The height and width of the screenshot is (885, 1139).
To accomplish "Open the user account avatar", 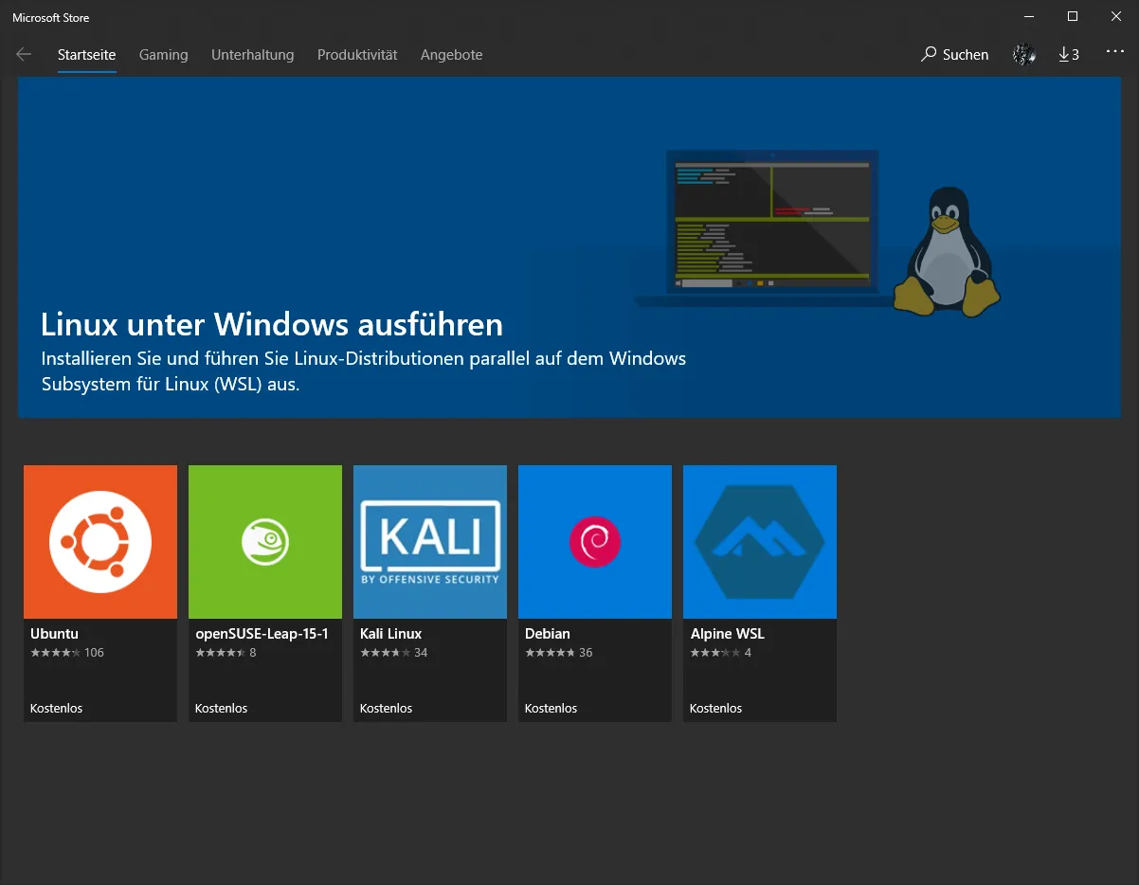I will [1024, 55].
